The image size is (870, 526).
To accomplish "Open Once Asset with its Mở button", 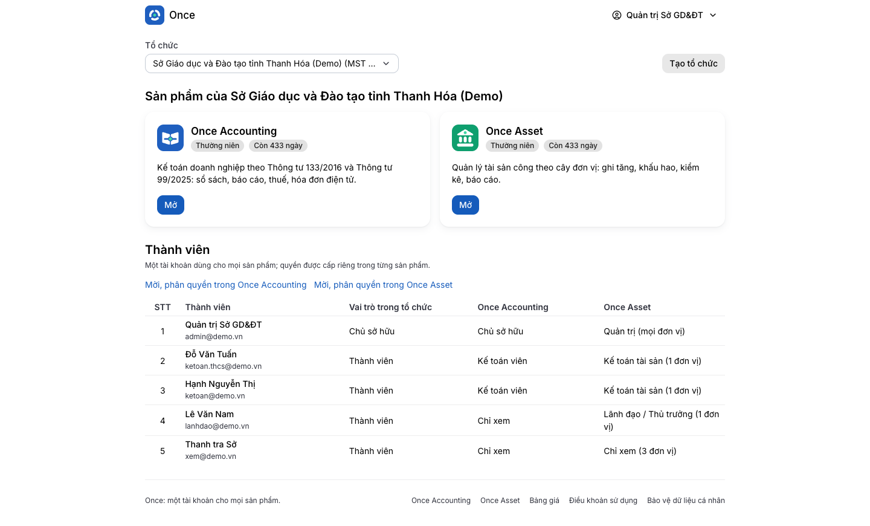I will click(x=465, y=205).
